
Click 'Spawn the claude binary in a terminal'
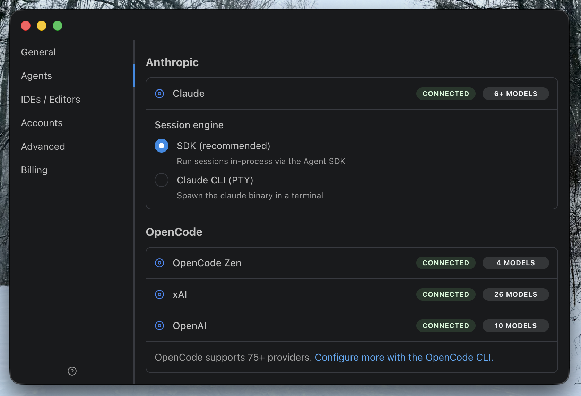250,196
